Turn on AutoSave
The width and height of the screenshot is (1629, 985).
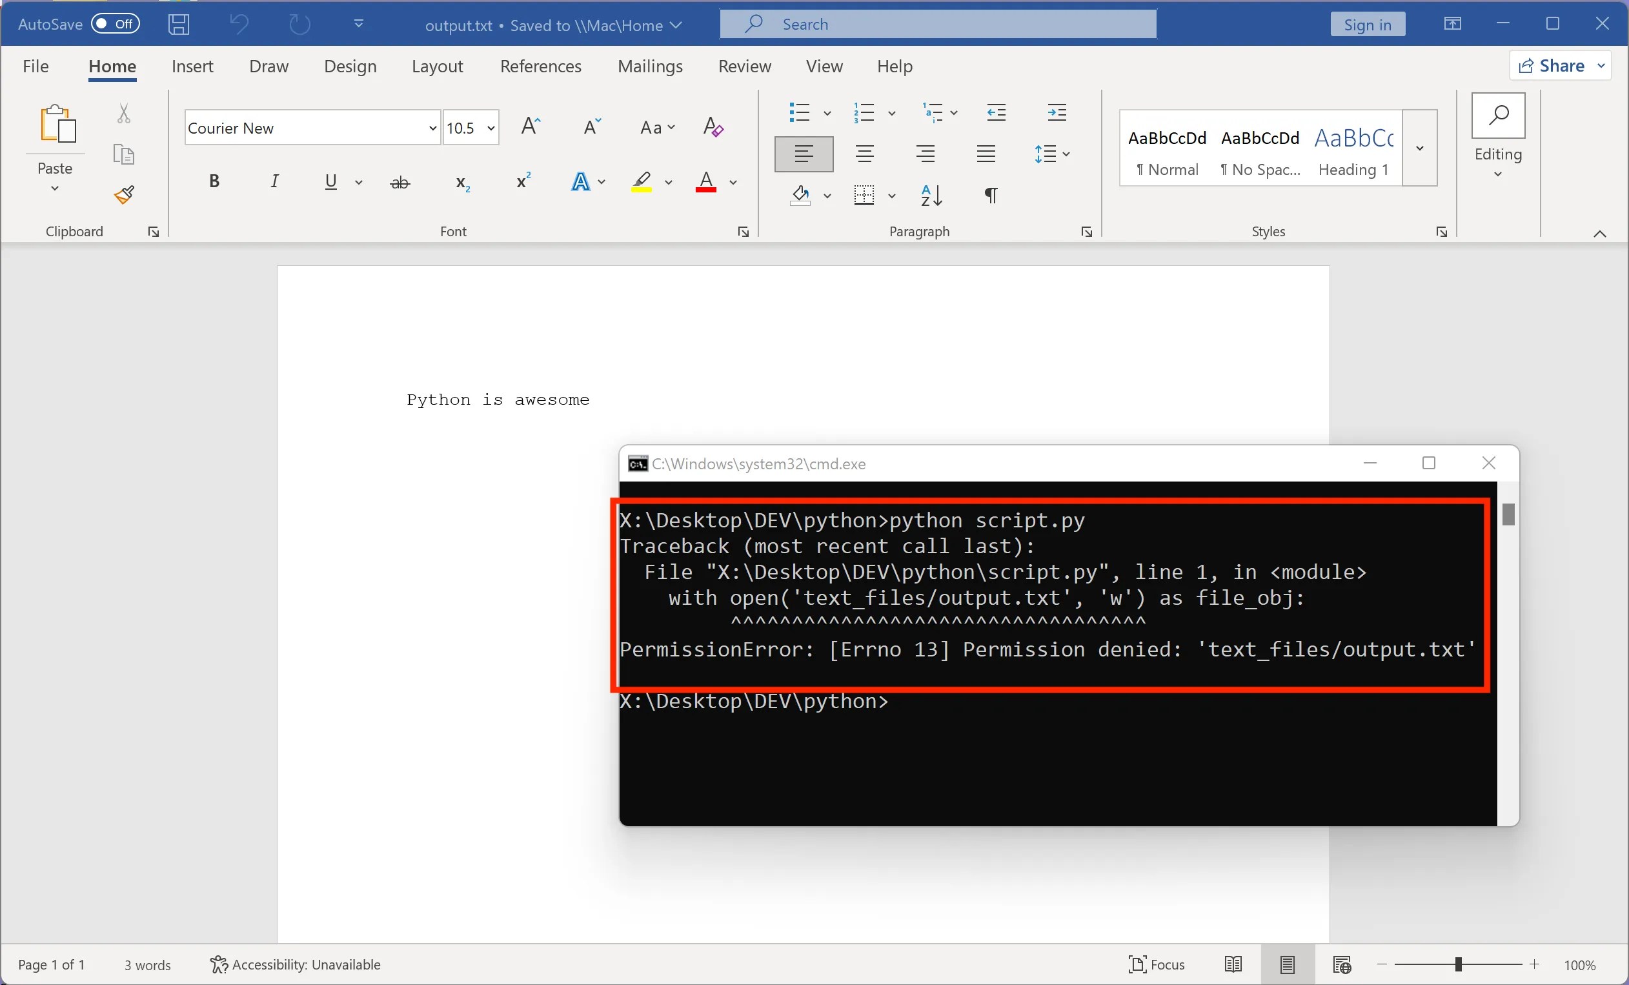[115, 23]
